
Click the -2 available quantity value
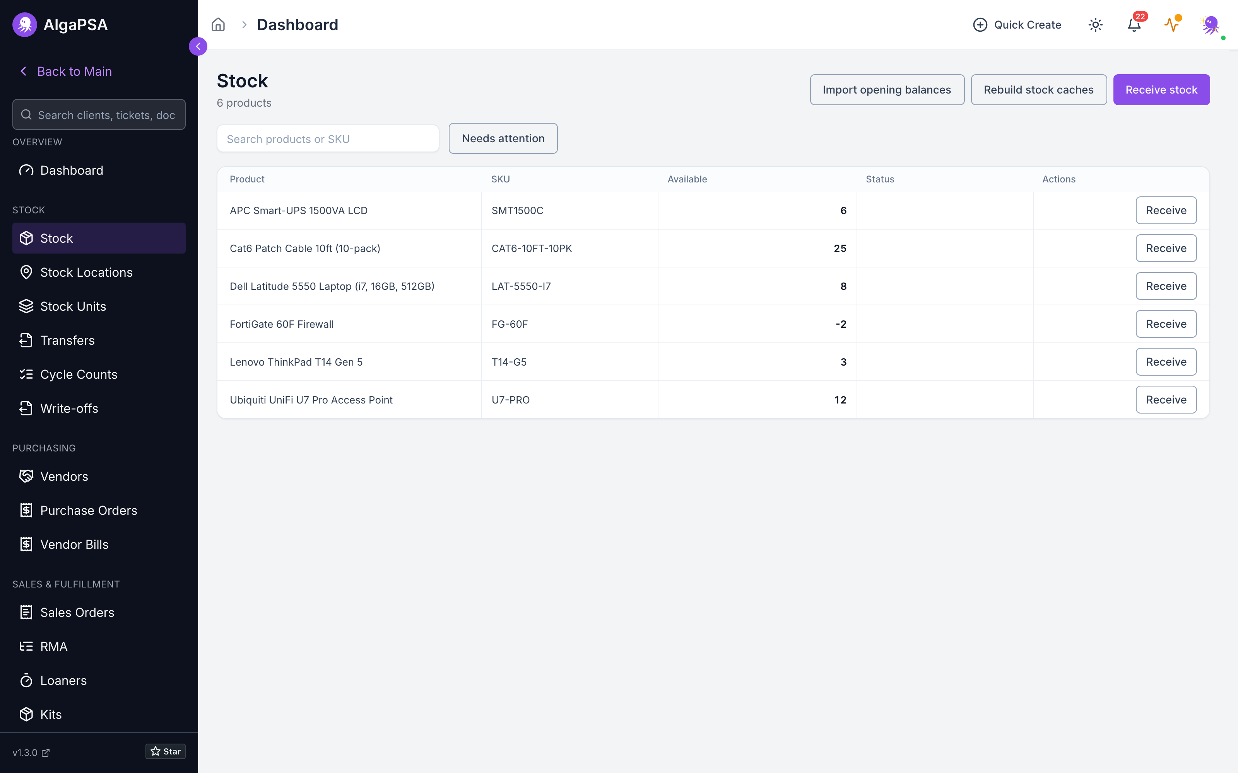[841, 324]
